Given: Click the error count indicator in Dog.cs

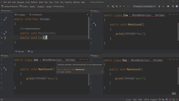Looking at the screenshot, I should (171, 59).
